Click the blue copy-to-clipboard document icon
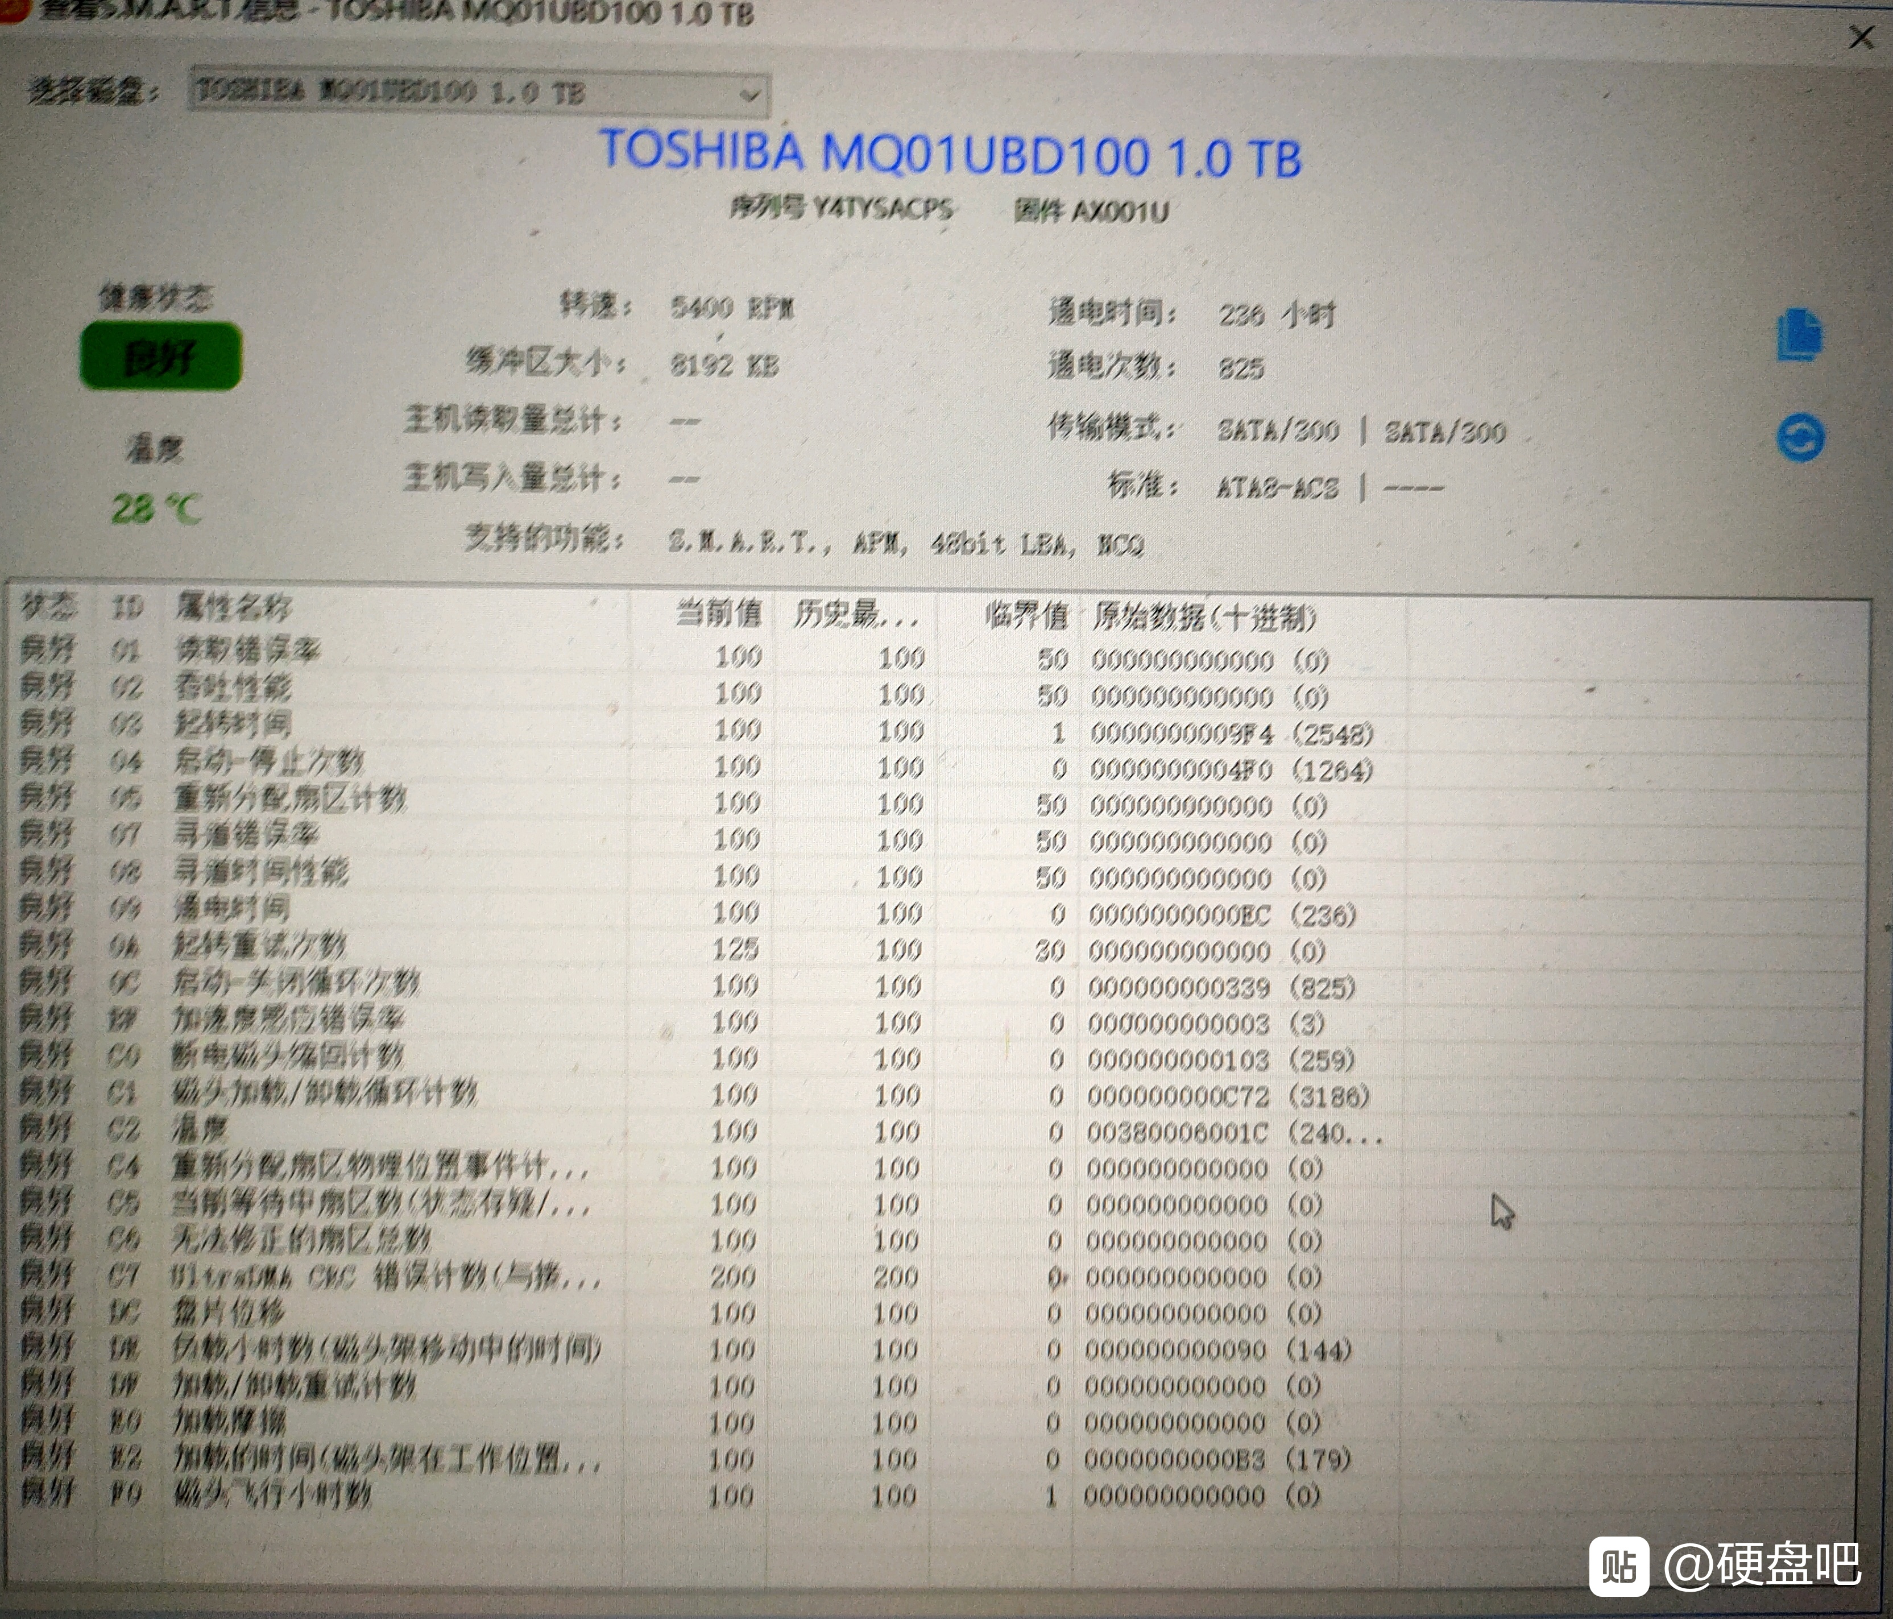The image size is (1893, 1619). (x=1800, y=334)
